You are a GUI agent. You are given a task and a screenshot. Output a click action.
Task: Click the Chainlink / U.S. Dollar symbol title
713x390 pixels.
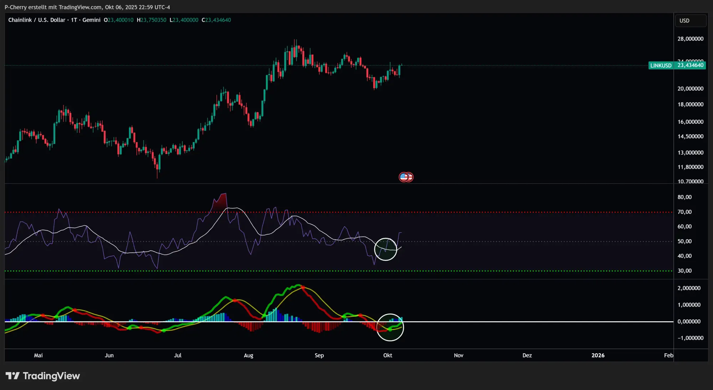[37, 20]
